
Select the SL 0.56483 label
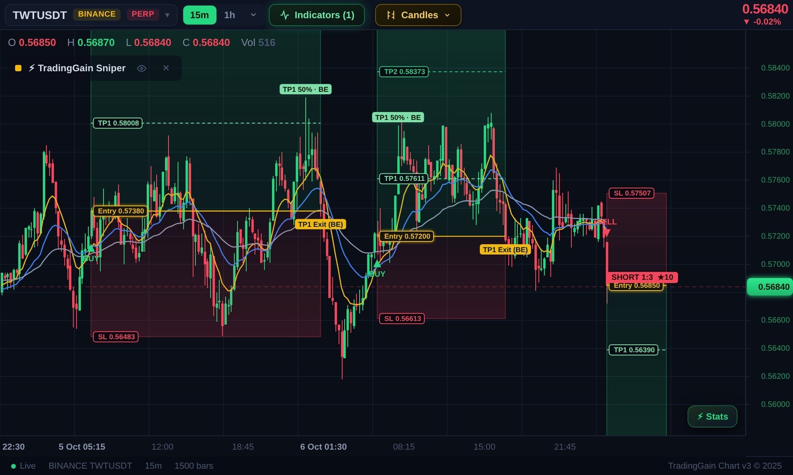tap(116, 337)
